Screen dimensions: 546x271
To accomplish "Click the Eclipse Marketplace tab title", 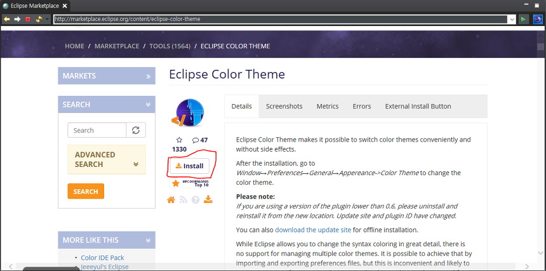I will [34, 6].
